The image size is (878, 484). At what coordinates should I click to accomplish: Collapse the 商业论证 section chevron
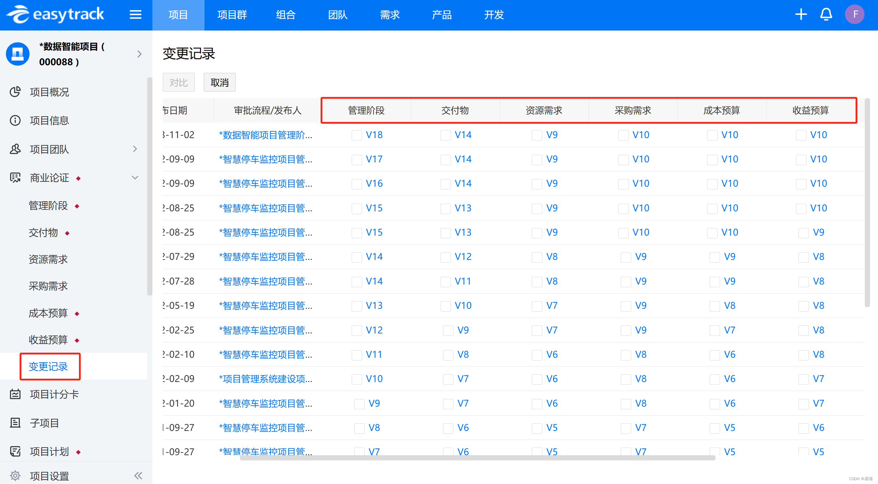[x=135, y=178]
